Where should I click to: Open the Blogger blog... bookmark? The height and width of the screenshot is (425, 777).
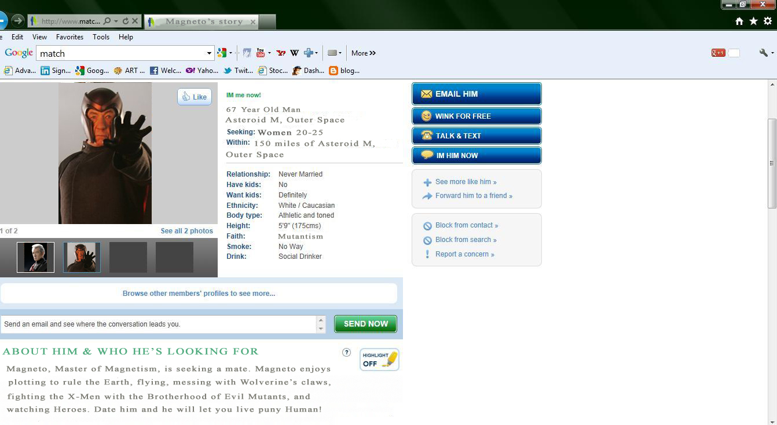(x=344, y=71)
